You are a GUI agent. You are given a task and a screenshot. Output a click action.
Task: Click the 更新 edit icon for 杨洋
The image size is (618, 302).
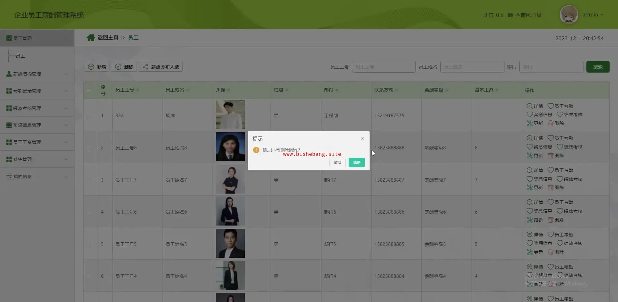[530, 123]
